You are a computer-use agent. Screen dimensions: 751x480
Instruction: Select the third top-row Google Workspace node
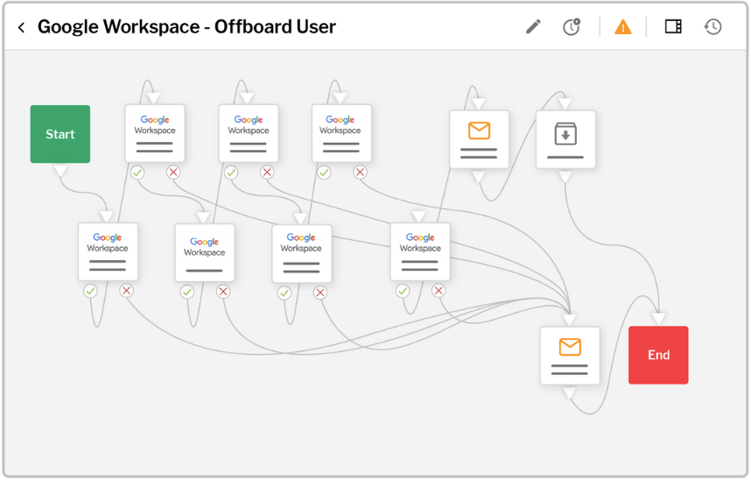click(341, 133)
